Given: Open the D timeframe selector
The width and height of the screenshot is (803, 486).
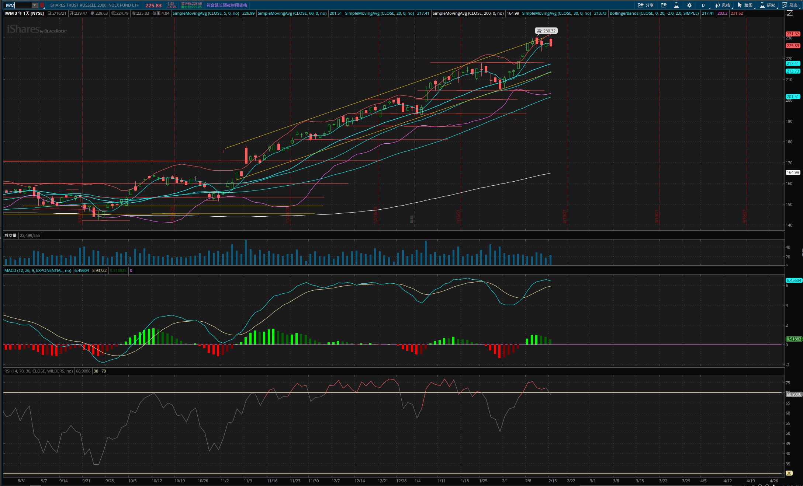Looking at the screenshot, I should (x=703, y=5).
